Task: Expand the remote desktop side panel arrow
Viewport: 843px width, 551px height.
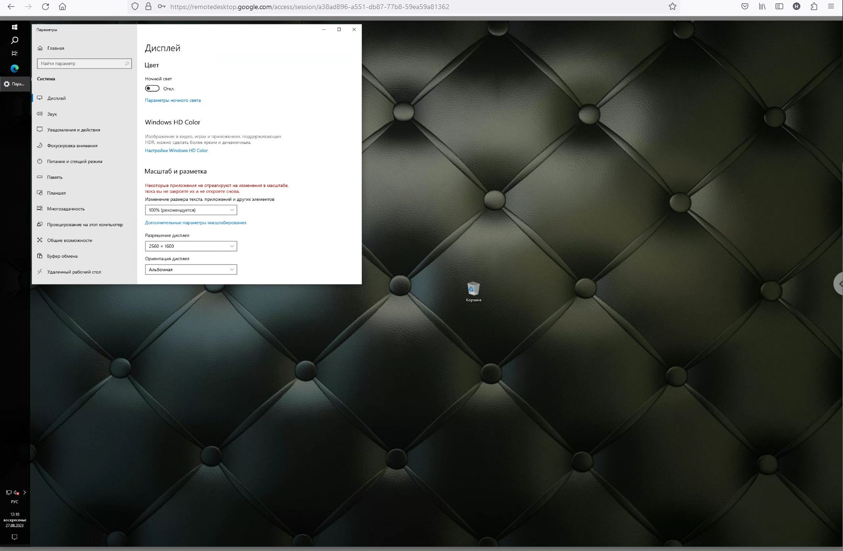Action: pos(839,284)
